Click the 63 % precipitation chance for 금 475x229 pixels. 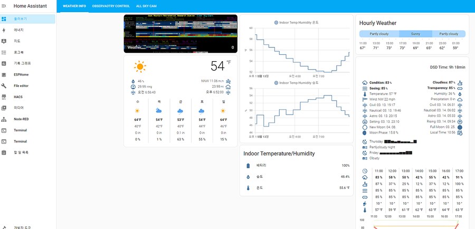point(180,139)
